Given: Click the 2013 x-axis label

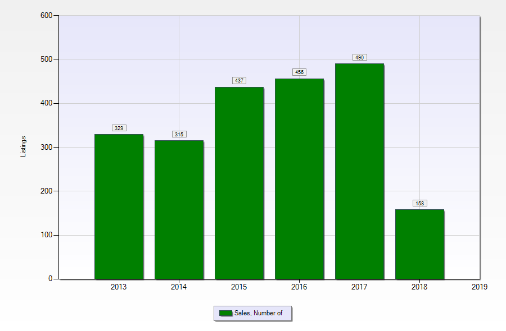Looking at the screenshot, I should [x=119, y=287].
